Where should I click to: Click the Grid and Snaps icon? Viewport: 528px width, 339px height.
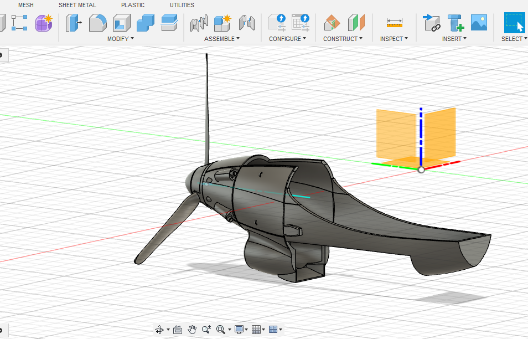256,329
